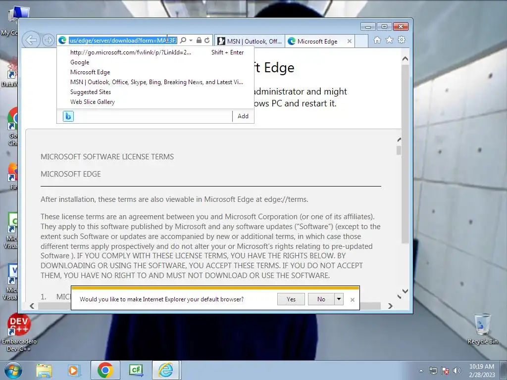Viewport: 507px width, 380px height.
Task: Open the Tools gear icon
Action: click(402, 40)
